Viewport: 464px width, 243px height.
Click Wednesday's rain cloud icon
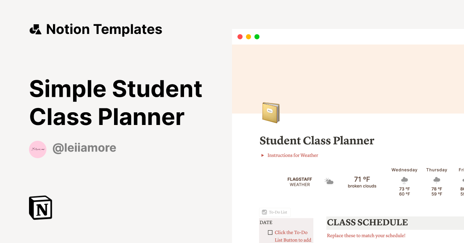click(x=404, y=179)
